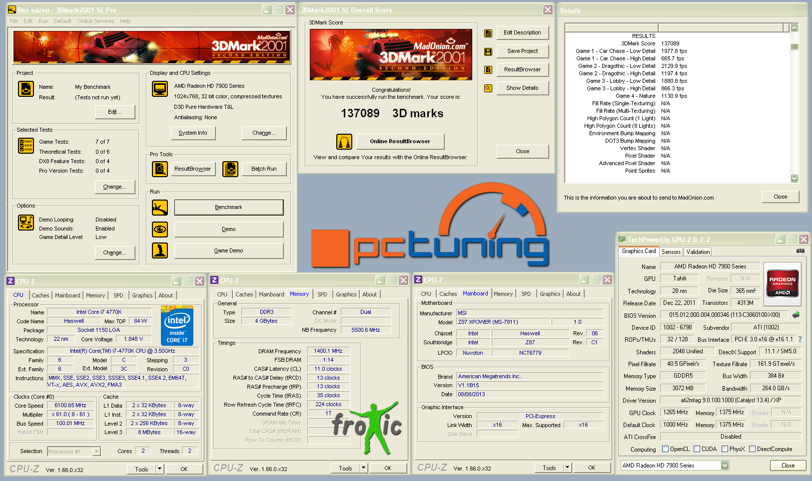Click the Save Project button
This screenshot has width=812, height=481.
point(523,51)
